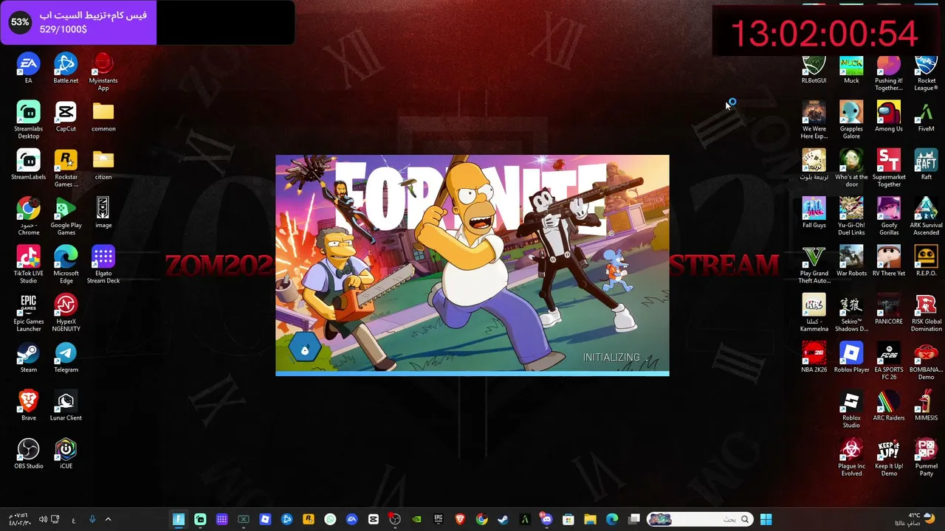The image size is (945, 531).
Task: Open the Muck game shortcut
Action: point(851,69)
